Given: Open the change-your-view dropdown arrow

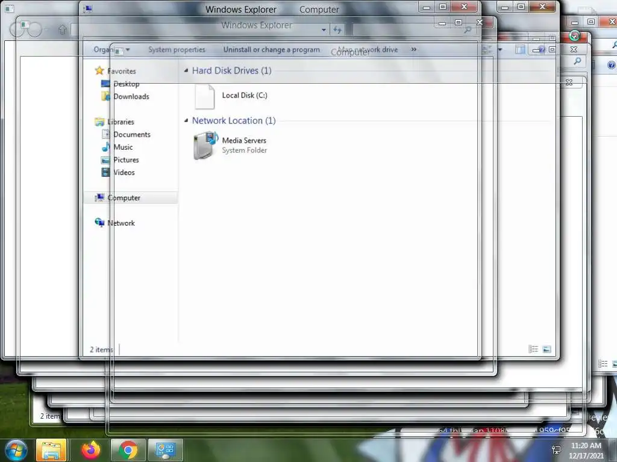Looking at the screenshot, I should pyautogui.click(x=500, y=49).
